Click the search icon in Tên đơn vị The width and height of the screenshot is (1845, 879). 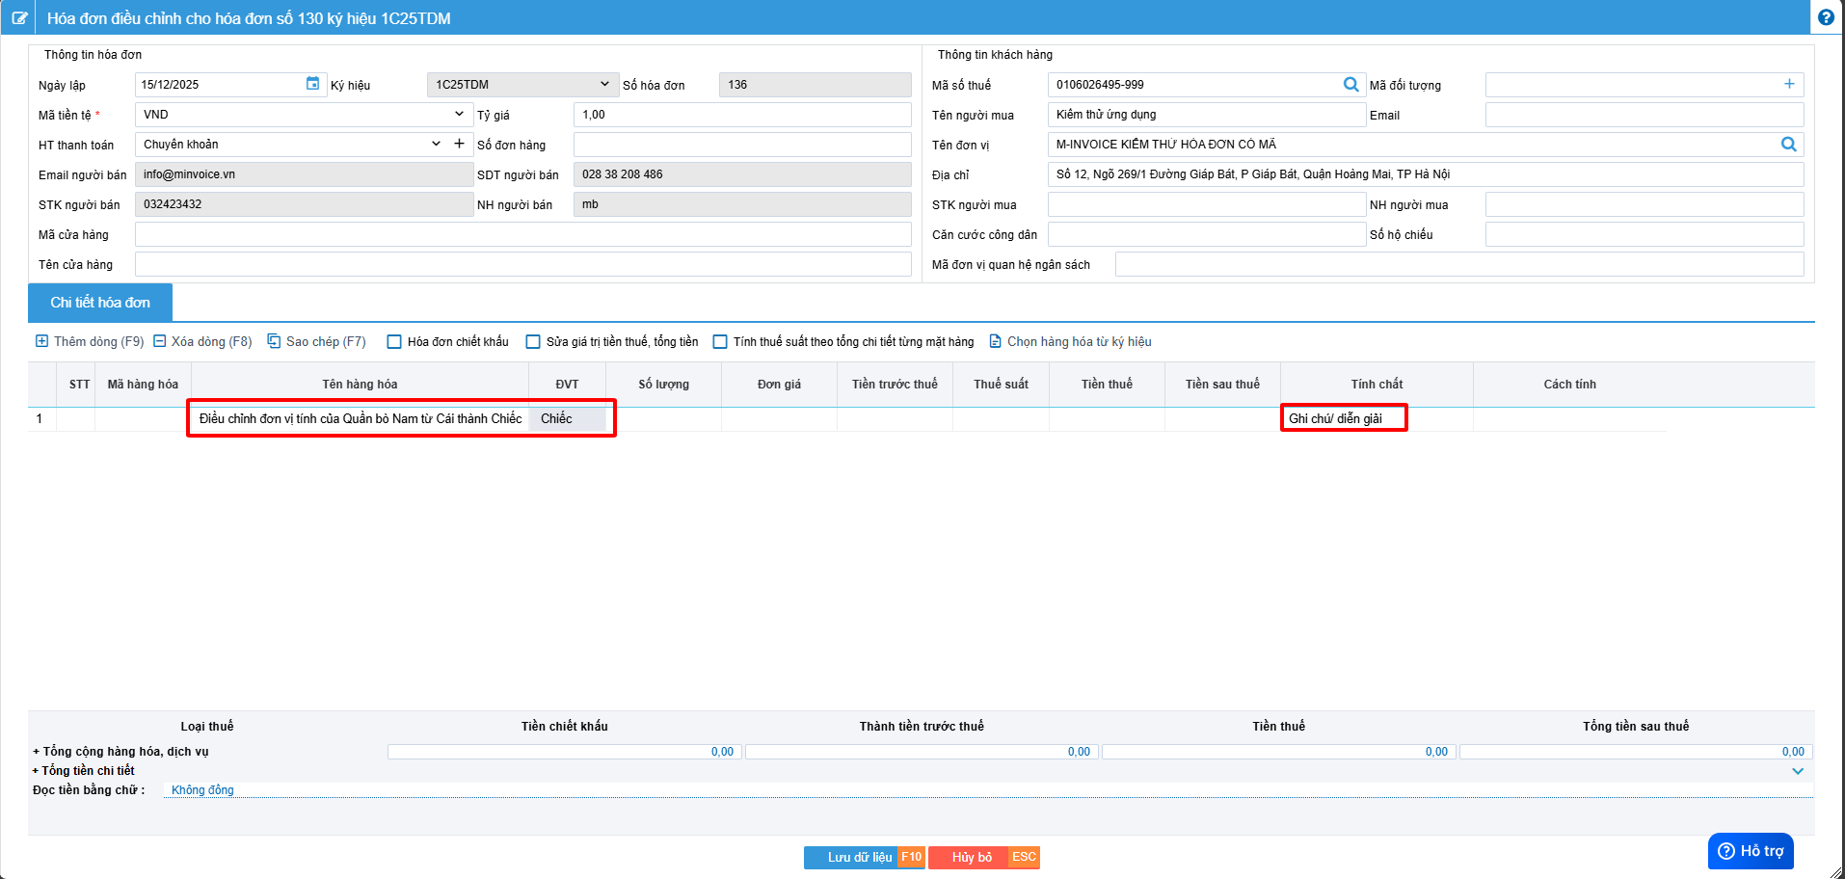coord(1788,145)
